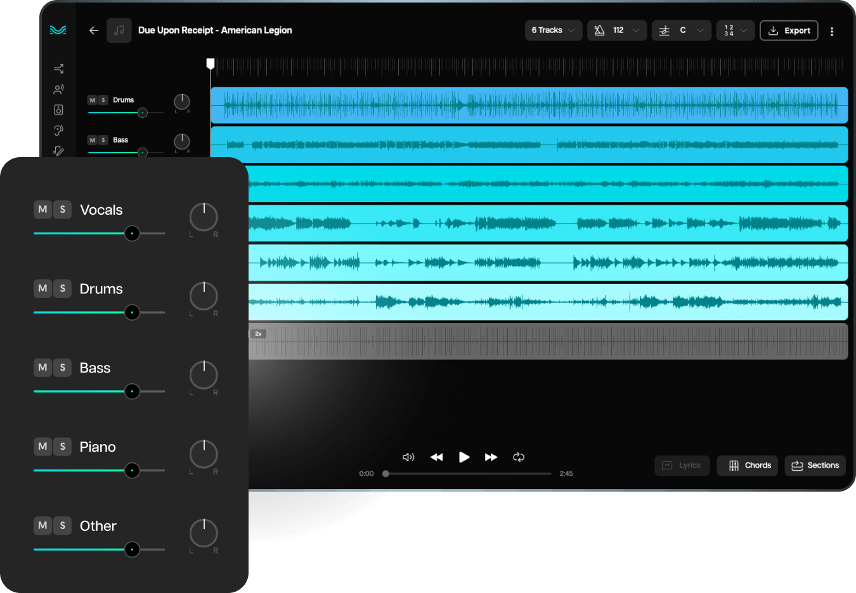This screenshot has width=856, height=593.
Task: Mute the Vocals track
Action: coord(42,209)
